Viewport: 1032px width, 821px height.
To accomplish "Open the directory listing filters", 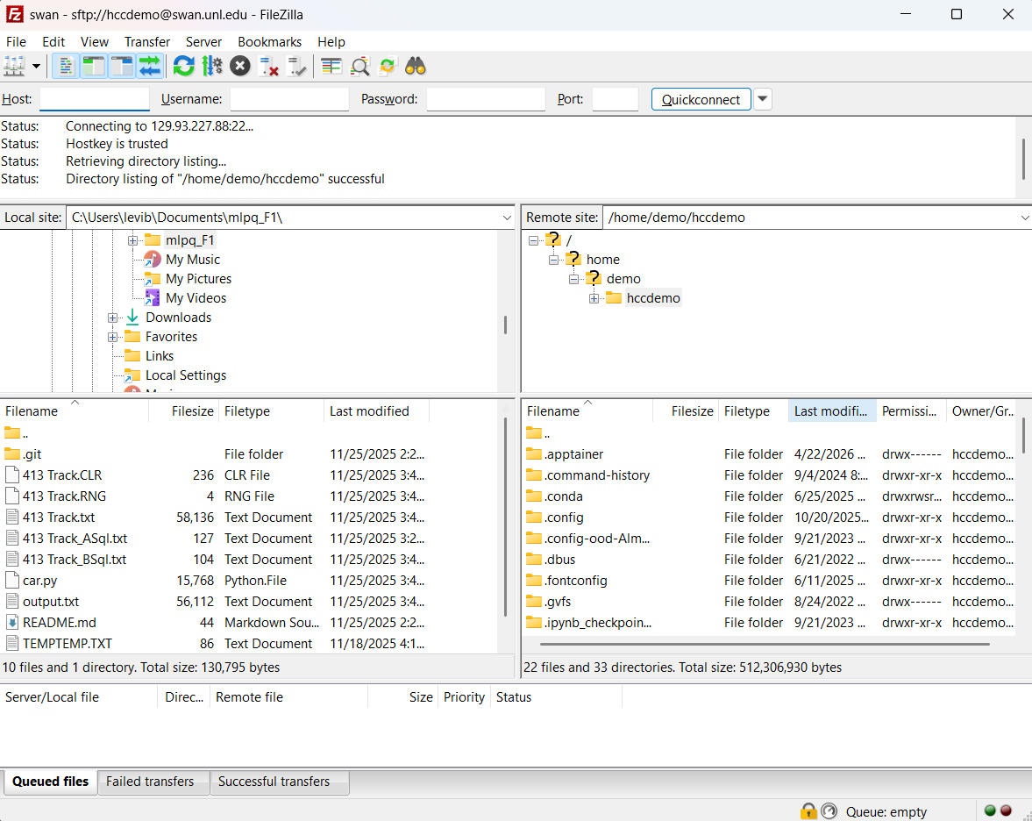I will pos(331,66).
